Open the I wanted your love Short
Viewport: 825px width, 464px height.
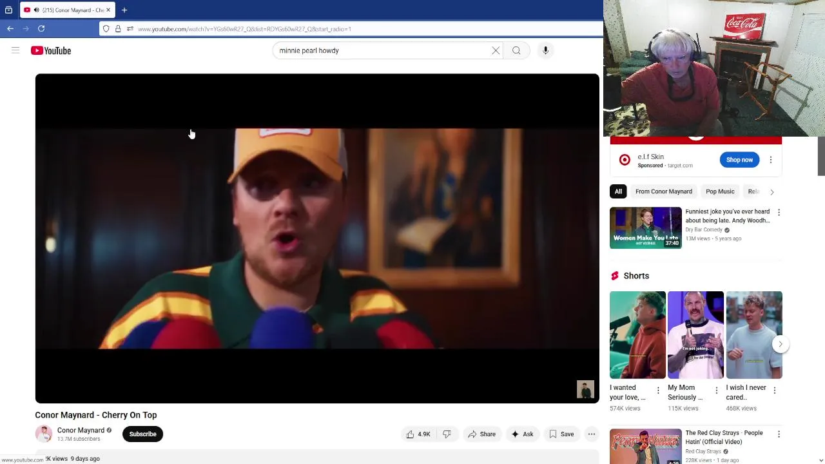point(637,335)
